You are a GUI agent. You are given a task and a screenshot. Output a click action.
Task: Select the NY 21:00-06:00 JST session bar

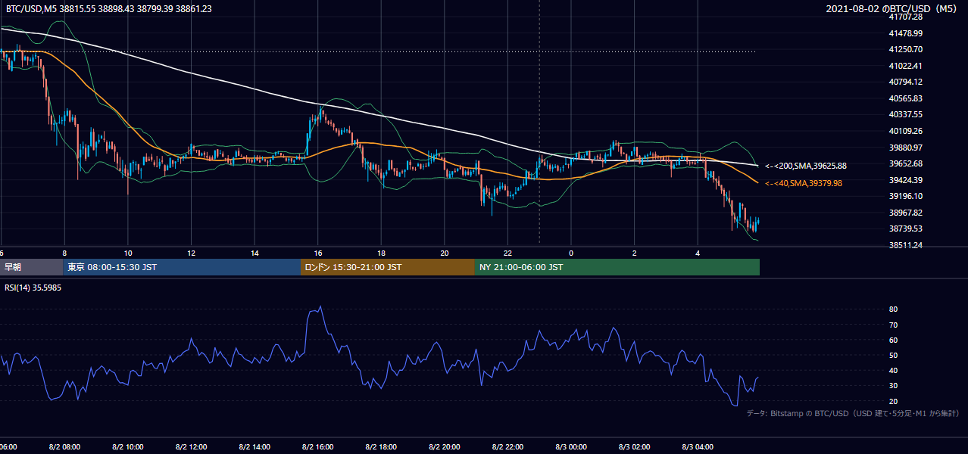click(x=617, y=267)
